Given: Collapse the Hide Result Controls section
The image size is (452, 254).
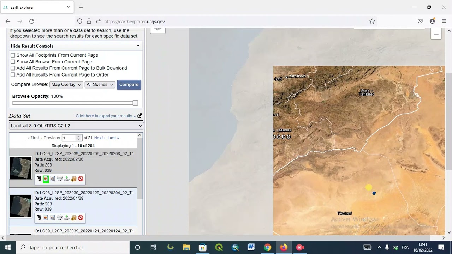Looking at the screenshot, I should click(138, 46).
